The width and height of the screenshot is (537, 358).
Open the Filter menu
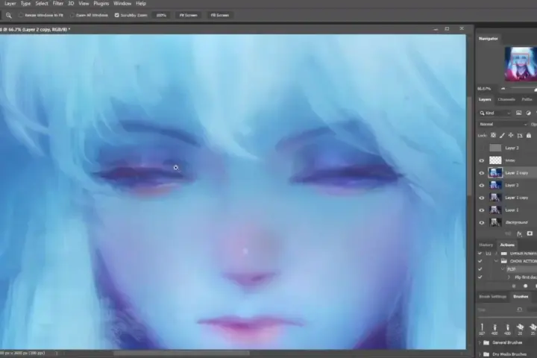tap(58, 4)
